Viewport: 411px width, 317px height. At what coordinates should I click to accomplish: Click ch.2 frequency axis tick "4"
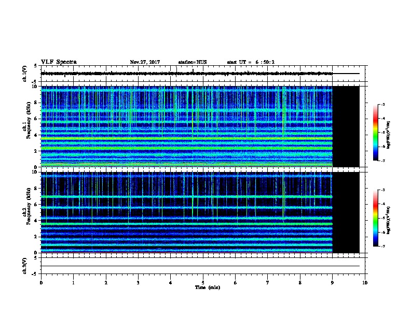36,221
